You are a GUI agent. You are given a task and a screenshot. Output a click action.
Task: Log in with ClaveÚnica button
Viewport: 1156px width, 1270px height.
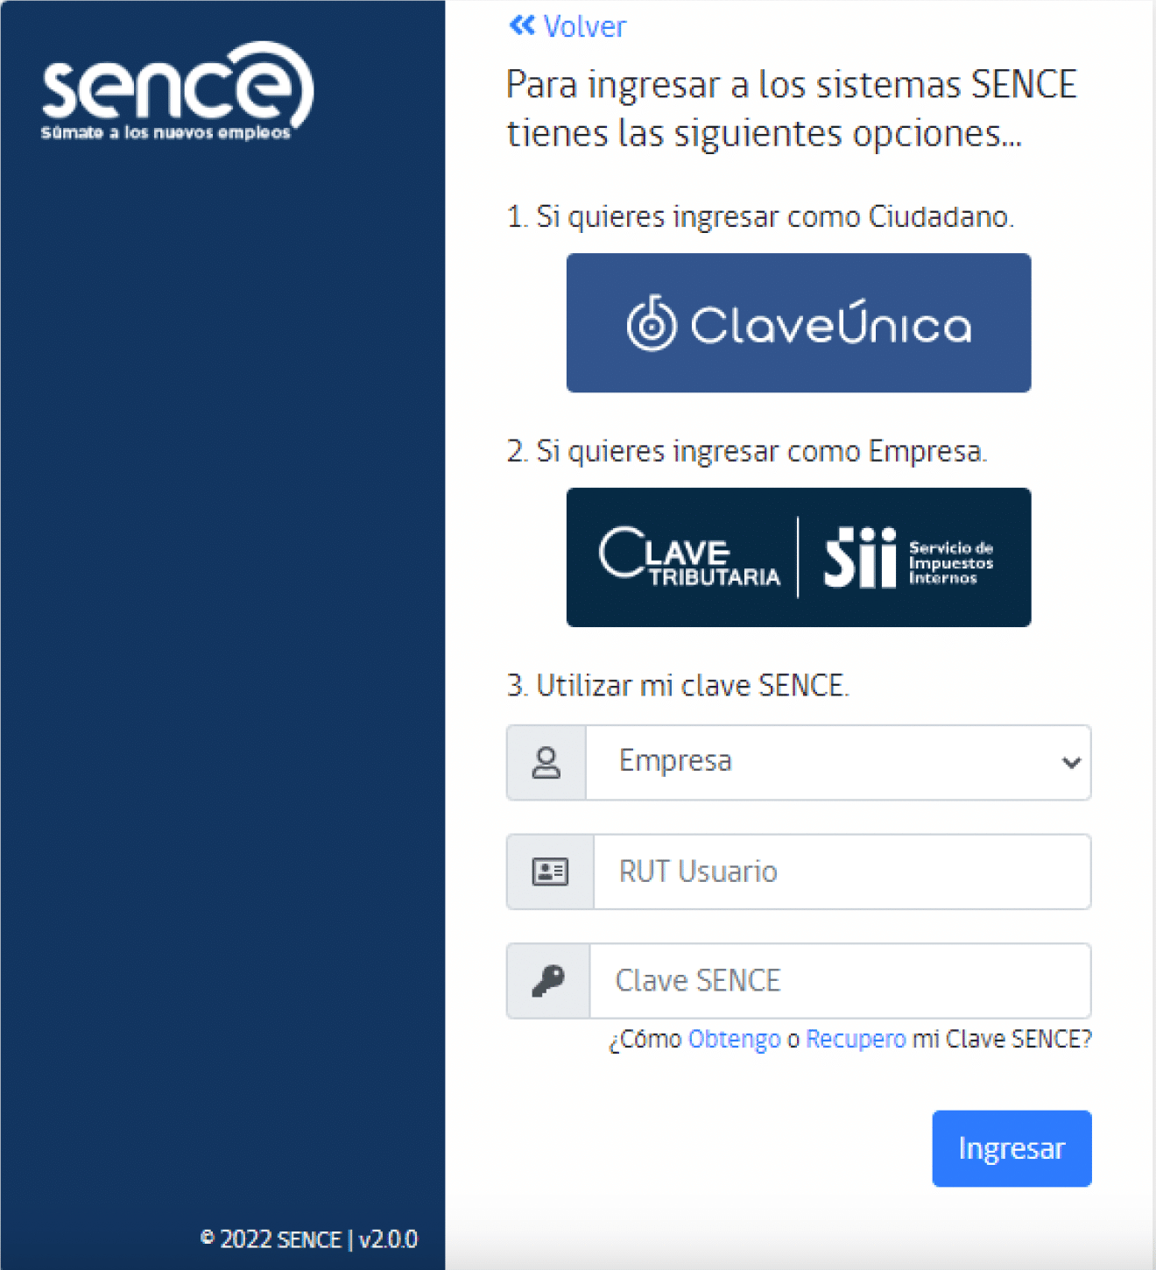tap(799, 323)
